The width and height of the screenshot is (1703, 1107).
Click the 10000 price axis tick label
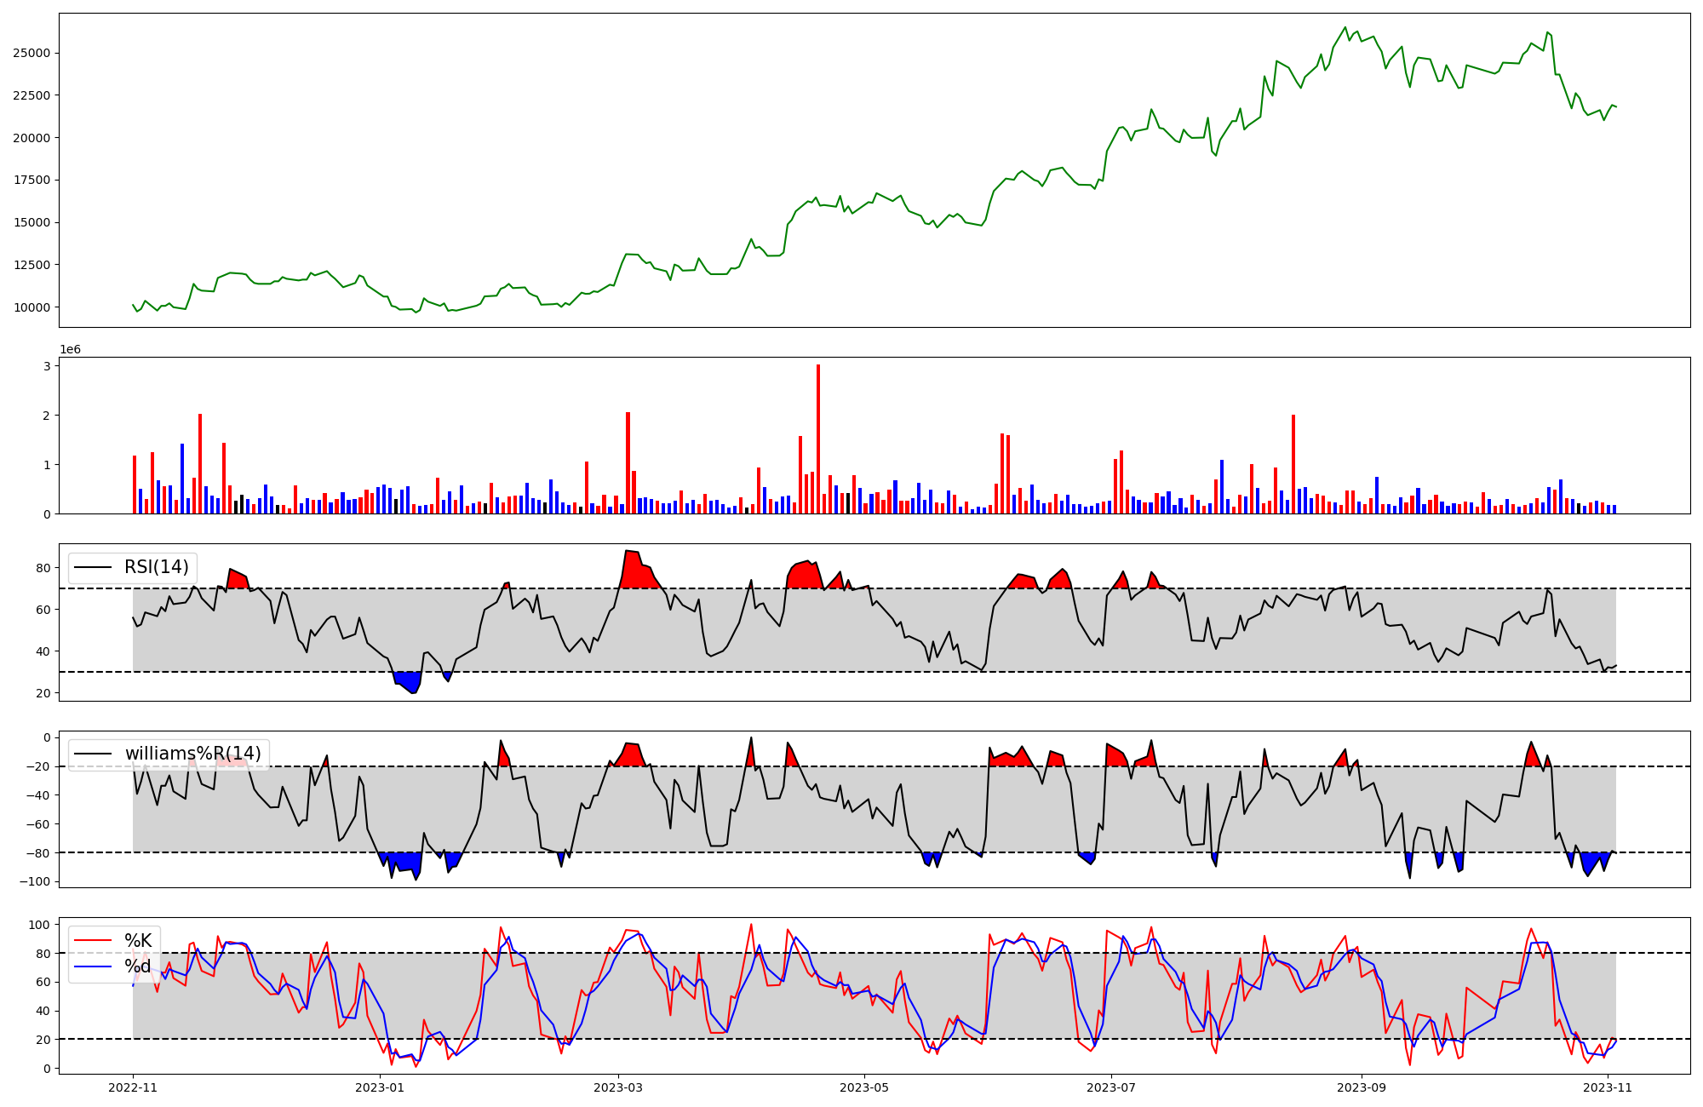pyautogui.click(x=31, y=307)
